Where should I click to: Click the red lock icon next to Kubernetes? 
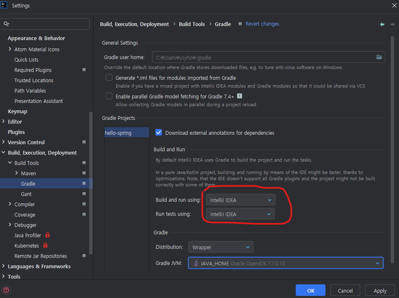point(45,245)
